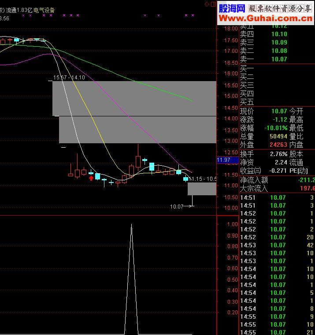
Task: Click the 10.07 low price annotation
Action: click(x=177, y=206)
